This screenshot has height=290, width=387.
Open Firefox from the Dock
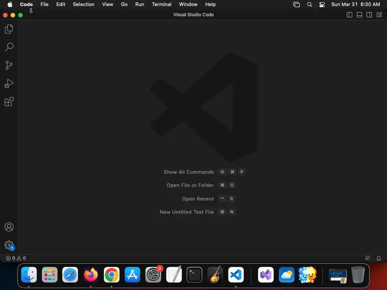click(x=91, y=275)
